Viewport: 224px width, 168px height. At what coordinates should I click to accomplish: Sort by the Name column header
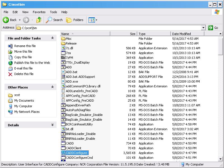(x=85, y=34)
